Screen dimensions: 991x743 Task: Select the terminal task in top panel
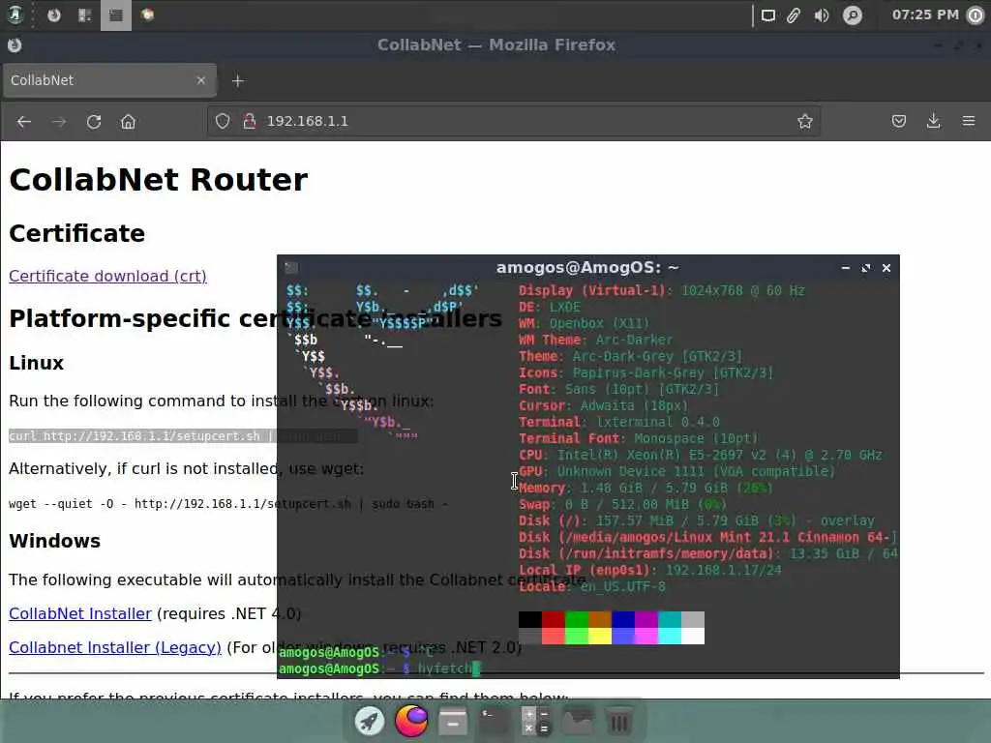[116, 15]
